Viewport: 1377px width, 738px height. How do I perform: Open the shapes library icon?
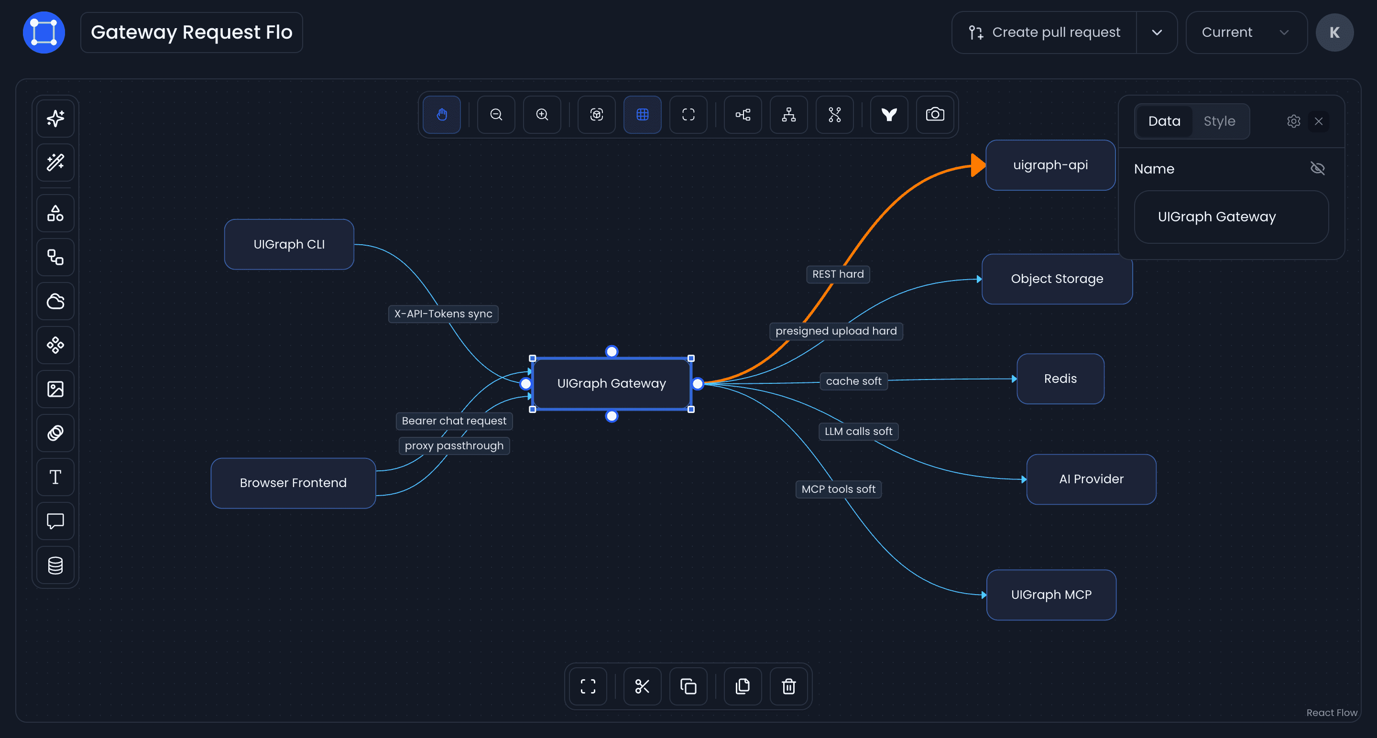tap(55, 213)
